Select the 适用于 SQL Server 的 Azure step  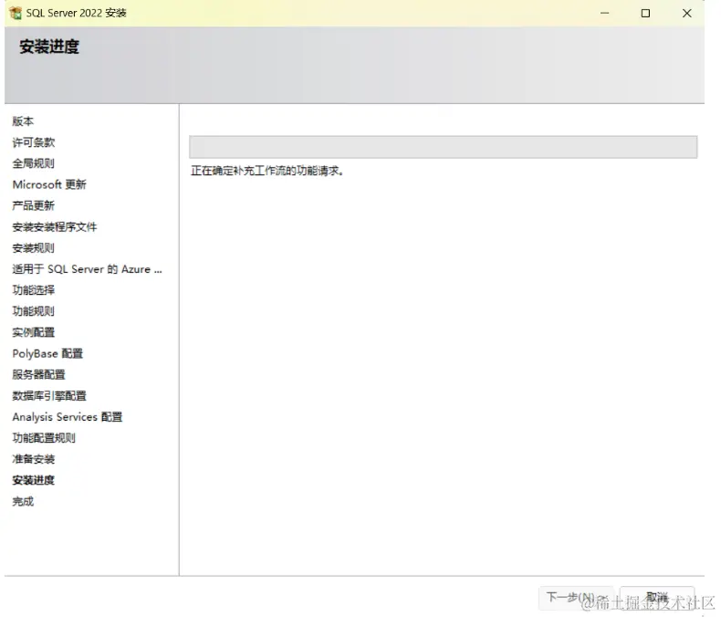pos(87,269)
